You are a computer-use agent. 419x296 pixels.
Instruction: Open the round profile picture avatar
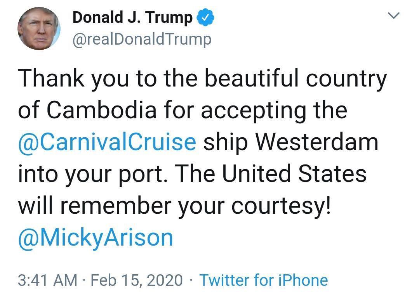tap(39, 29)
